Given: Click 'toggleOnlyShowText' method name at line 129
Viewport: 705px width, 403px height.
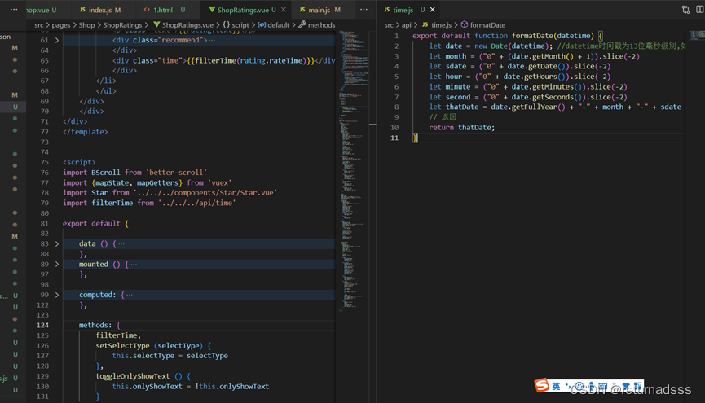Looking at the screenshot, I should 133,376.
